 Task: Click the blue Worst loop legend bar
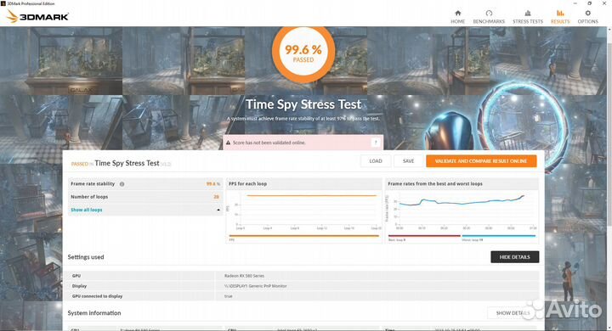point(499,236)
